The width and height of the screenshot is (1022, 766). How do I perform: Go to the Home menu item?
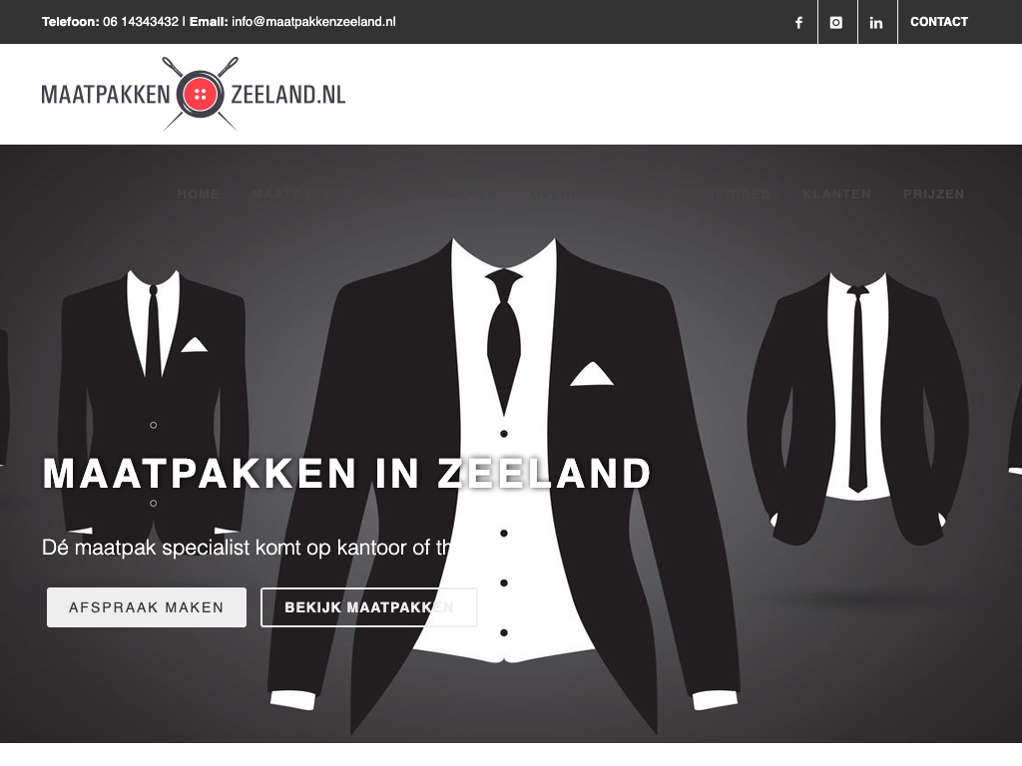click(x=198, y=194)
